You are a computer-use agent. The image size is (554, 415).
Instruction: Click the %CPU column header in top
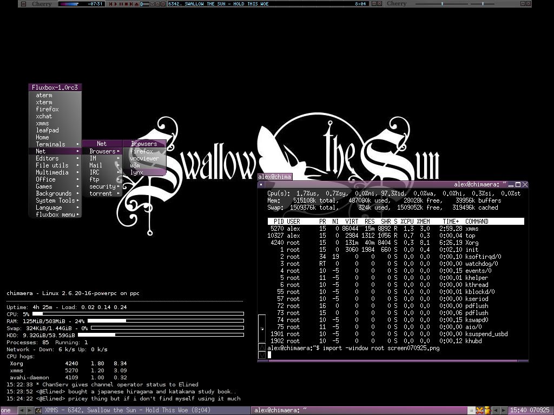pyautogui.click(x=407, y=222)
